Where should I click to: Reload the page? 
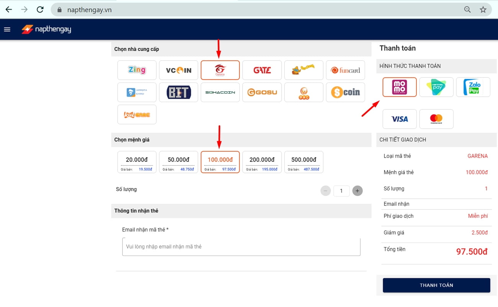(40, 10)
